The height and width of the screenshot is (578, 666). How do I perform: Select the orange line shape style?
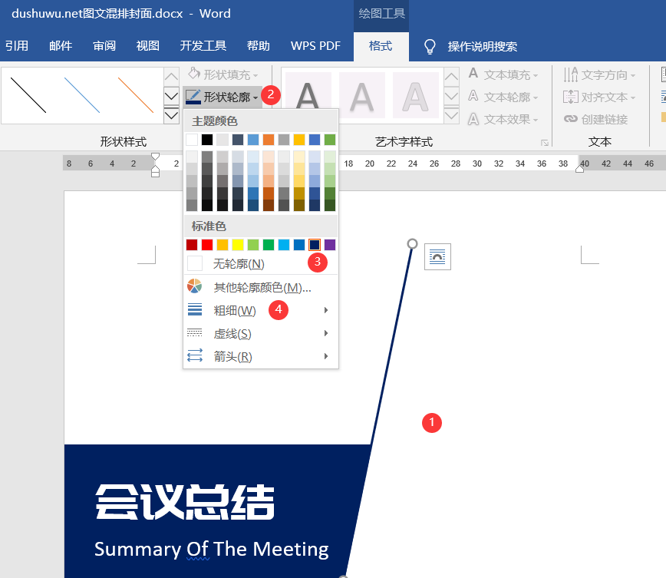click(136, 95)
